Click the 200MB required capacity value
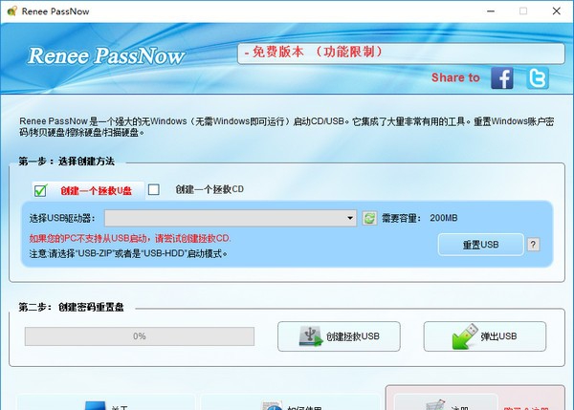 pos(444,218)
